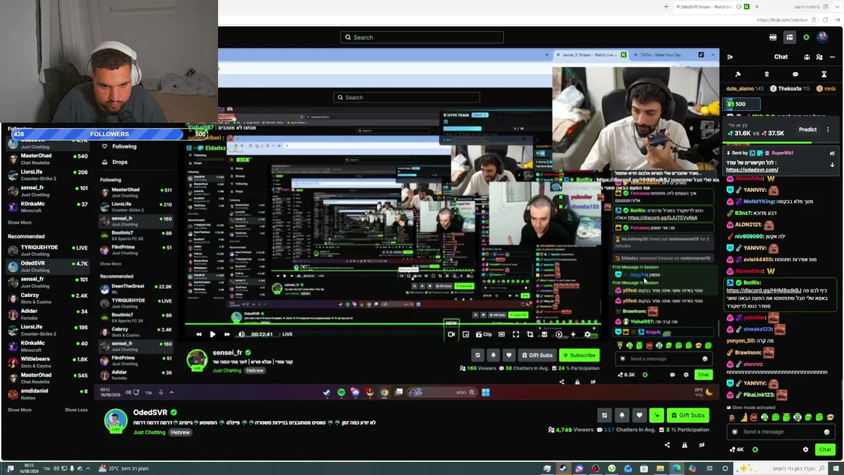Open Steam from the Windows taskbar
Image resolution: width=844 pixels, height=475 pixels.
pos(562,468)
